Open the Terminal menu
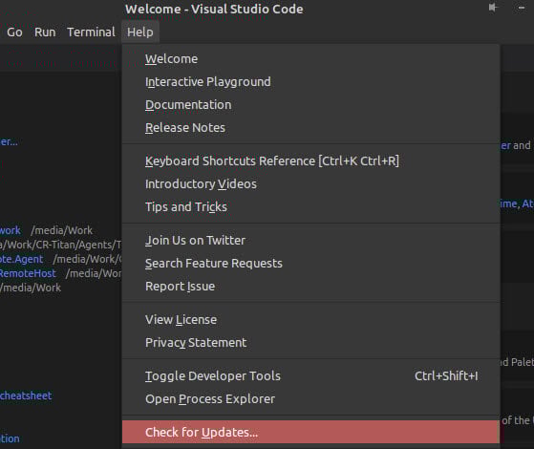The width and height of the screenshot is (534, 449). 91,32
